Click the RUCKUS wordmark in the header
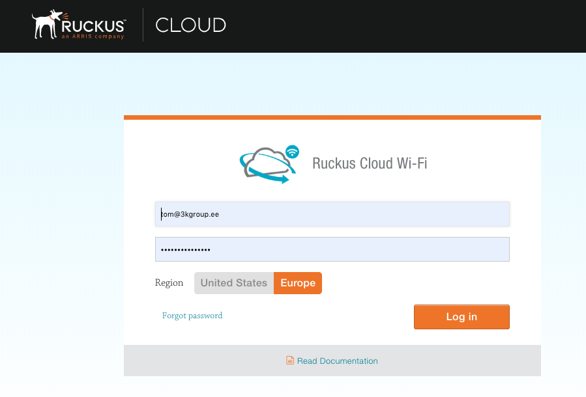The width and height of the screenshot is (586, 397). tap(93, 25)
